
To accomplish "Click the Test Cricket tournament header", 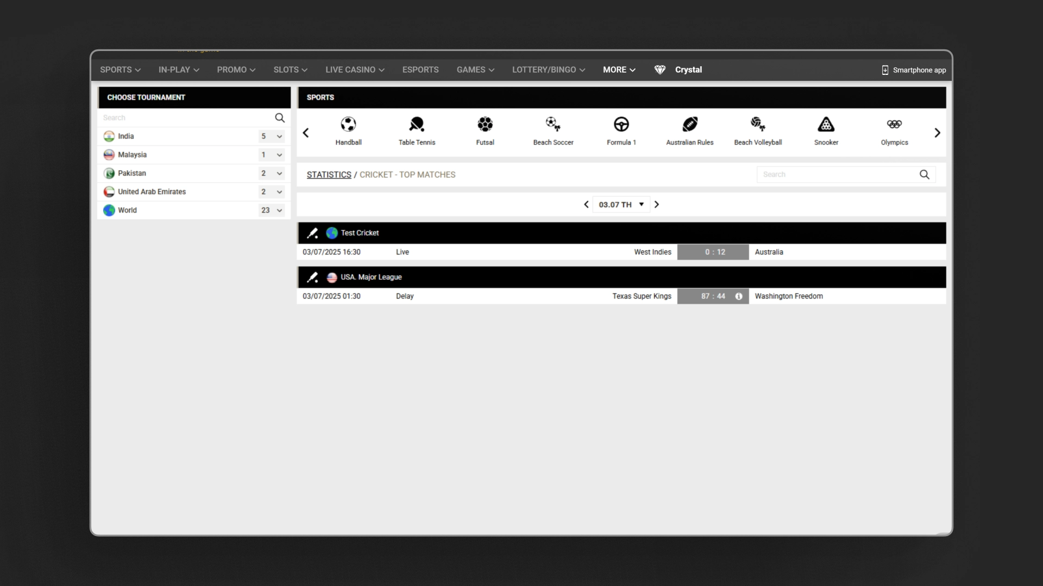I will [621, 233].
